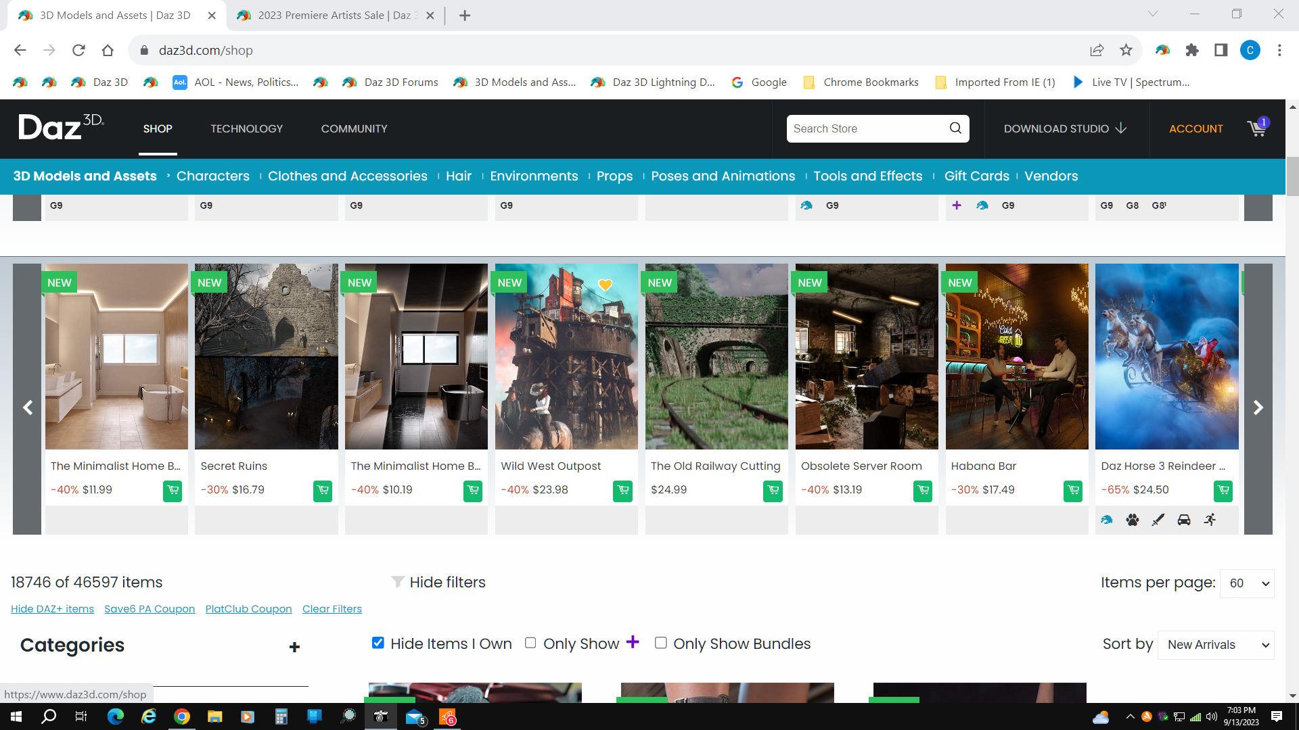Enable Only Show Daz+ checkbox
The image size is (1299, 730).
click(x=530, y=643)
